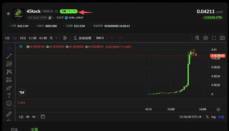This screenshot has height=131, width=229.
Task: Click the green tax 1% / 1% badge
Action: (69, 11)
